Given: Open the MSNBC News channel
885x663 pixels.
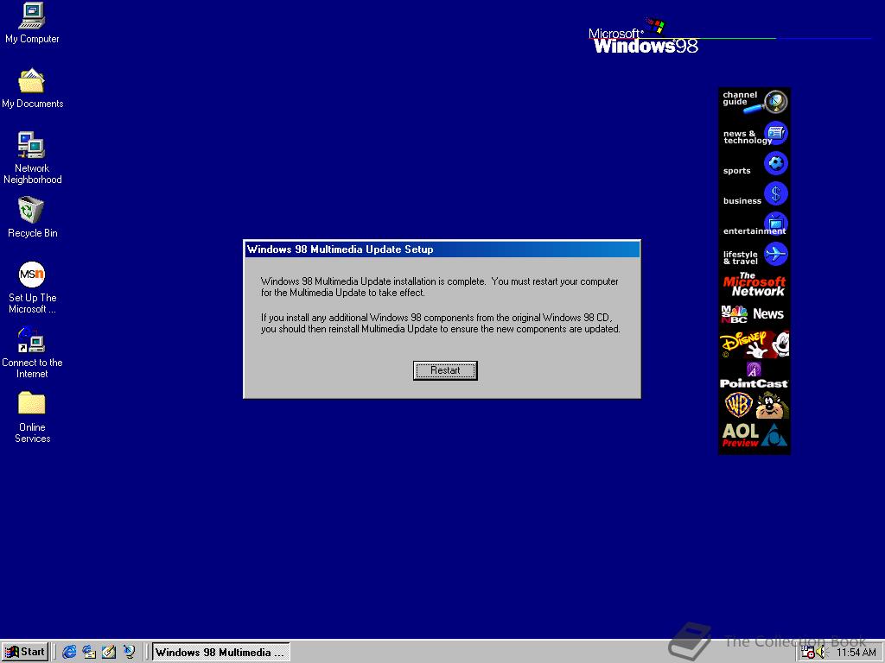Looking at the screenshot, I should (754, 314).
